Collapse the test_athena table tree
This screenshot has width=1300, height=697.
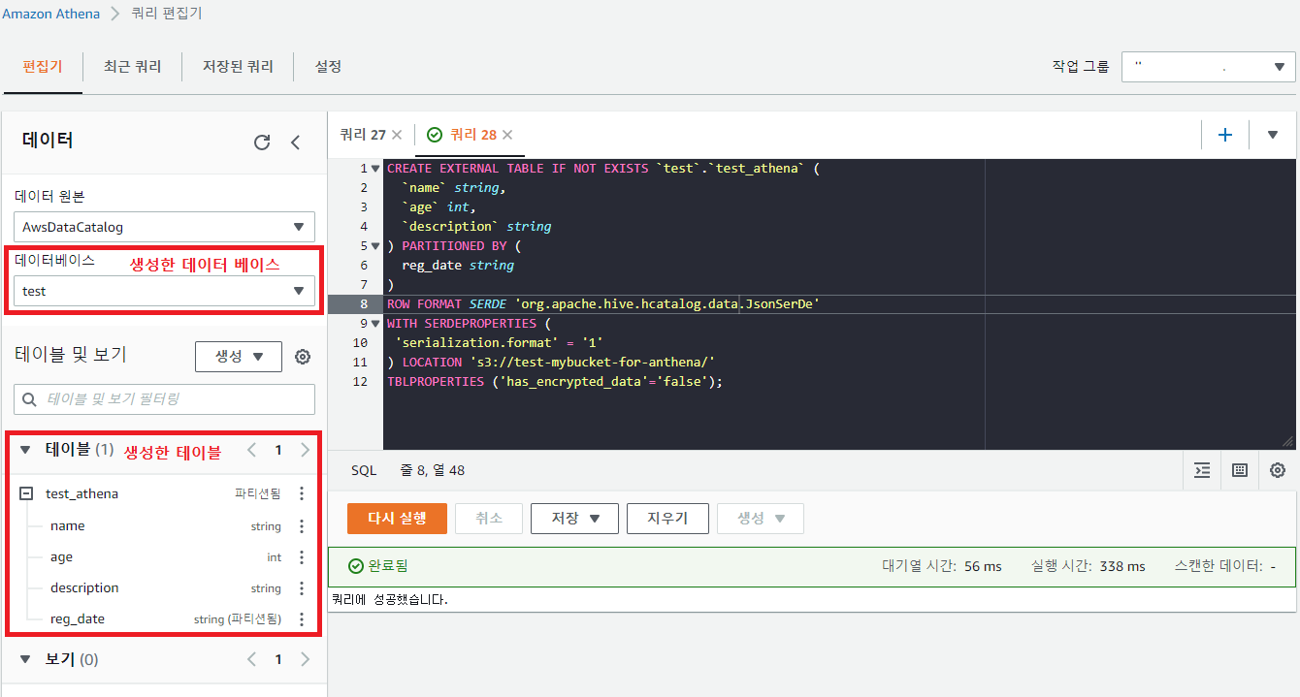(x=26, y=493)
